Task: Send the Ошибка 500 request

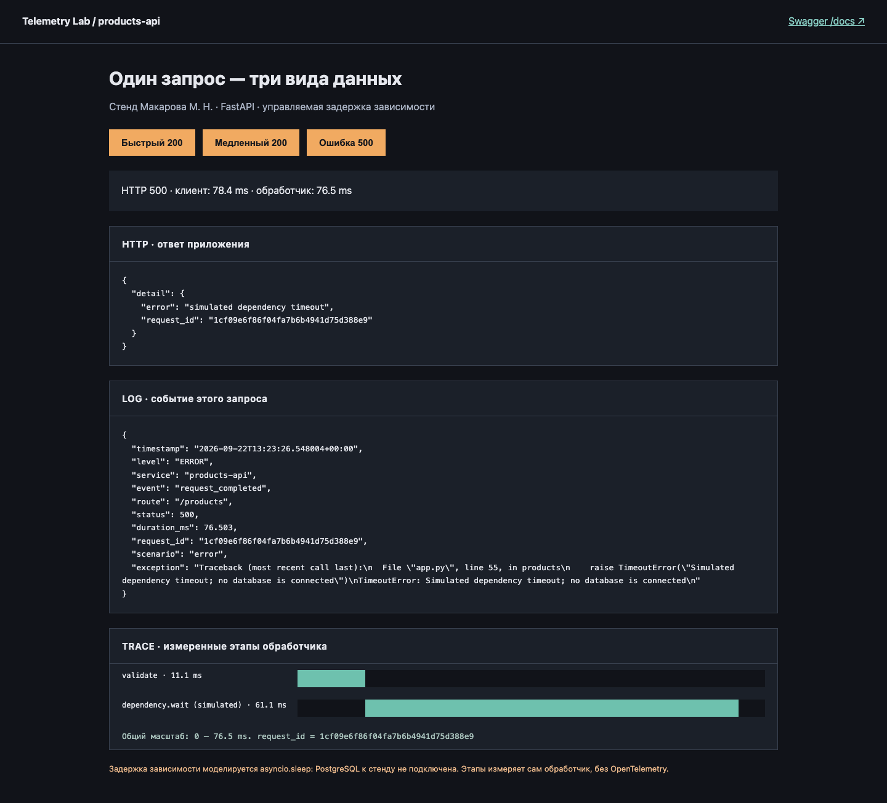Action: (x=346, y=142)
